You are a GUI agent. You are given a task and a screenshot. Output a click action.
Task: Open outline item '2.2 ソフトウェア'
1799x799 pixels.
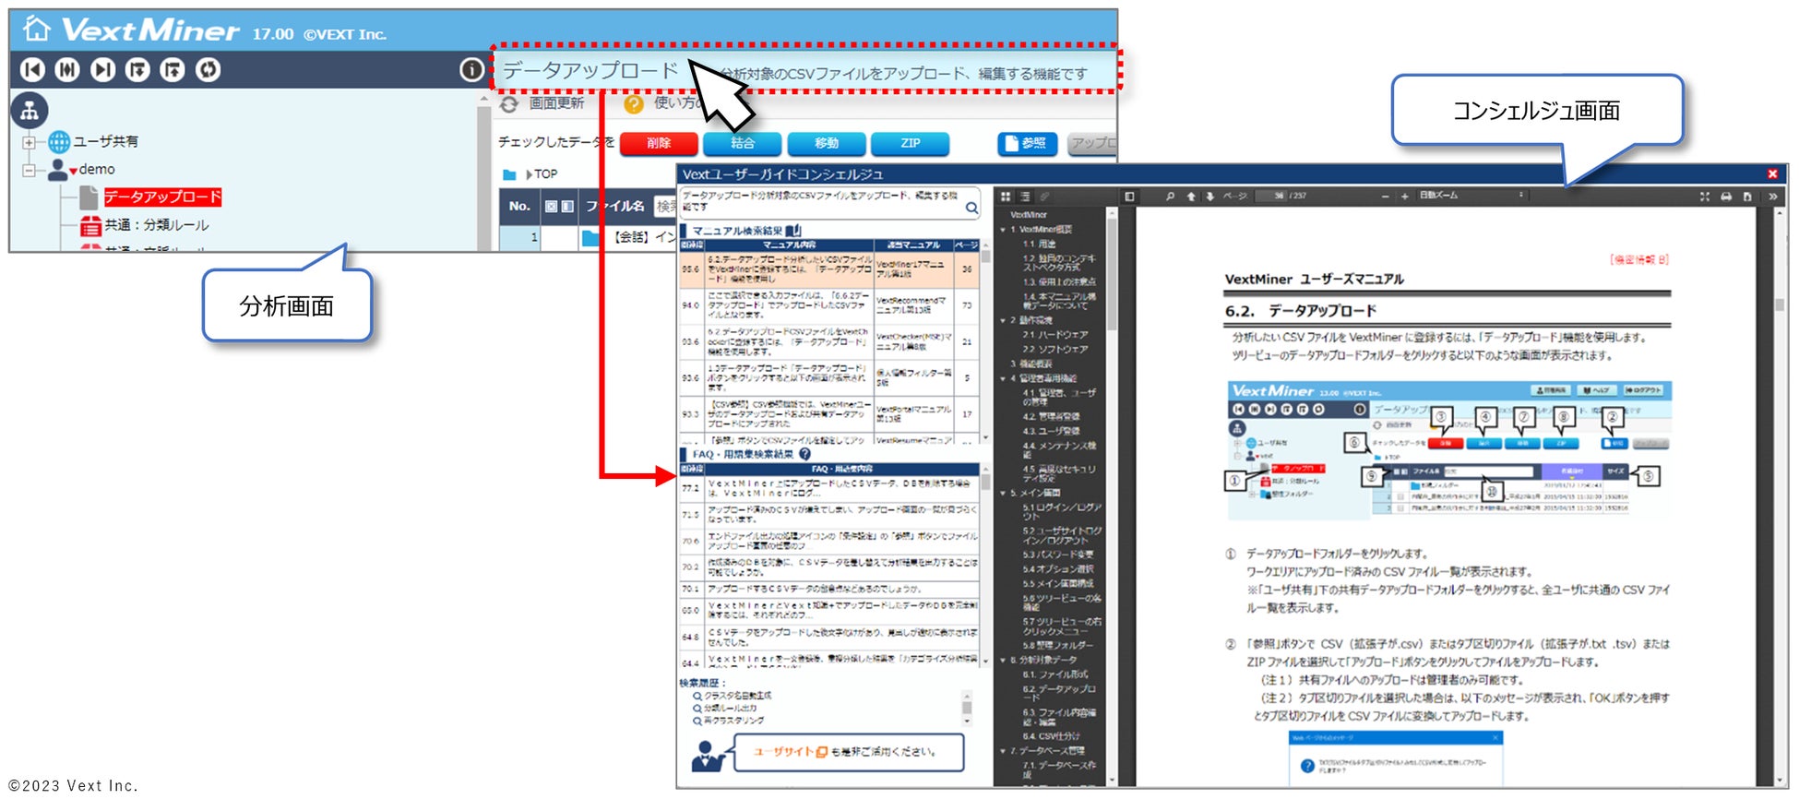point(1055,350)
